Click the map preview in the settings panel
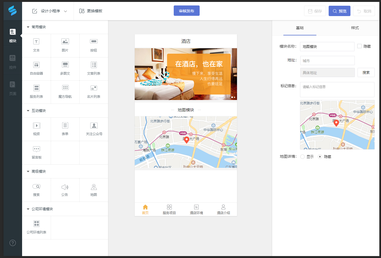381x258 pixels. [x=337, y=125]
